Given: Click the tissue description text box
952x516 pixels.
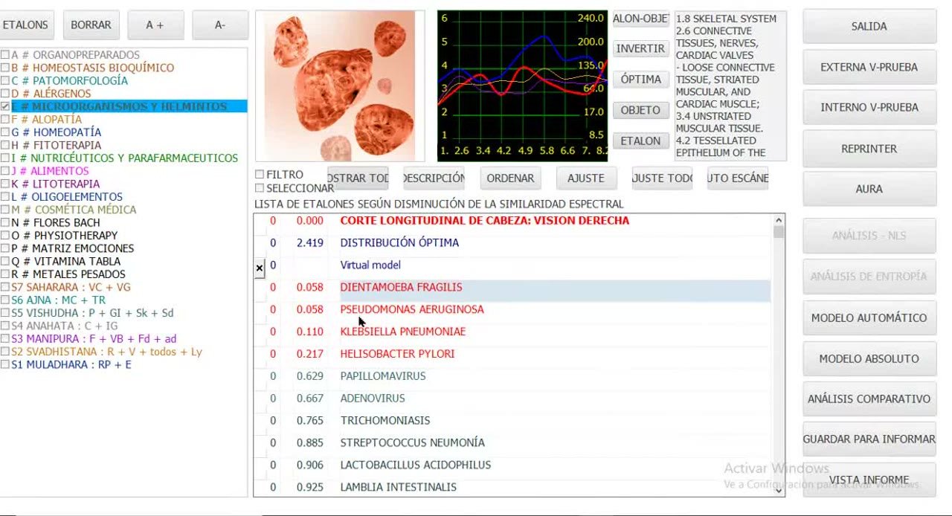Looking at the screenshot, I should (730, 86).
